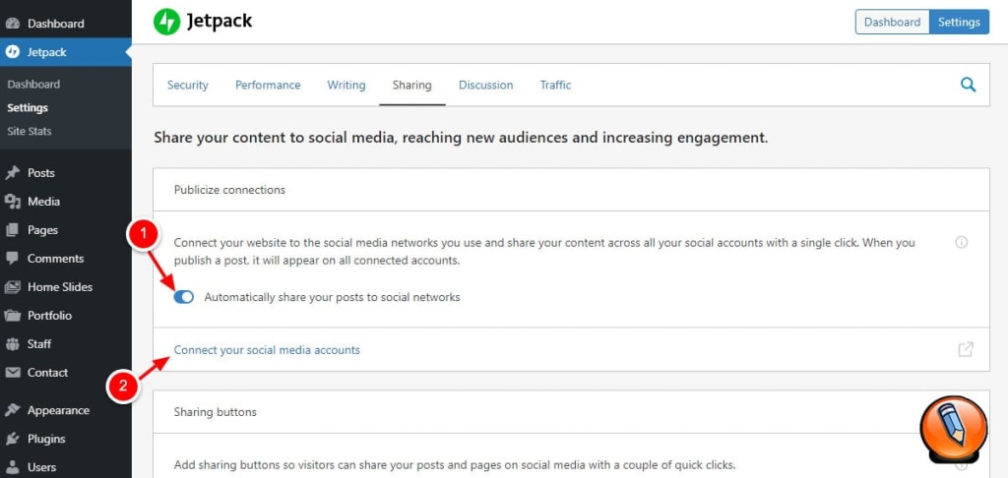This screenshot has width=1008, height=478.
Task: Open Site Stats submenu item
Action: coord(30,131)
